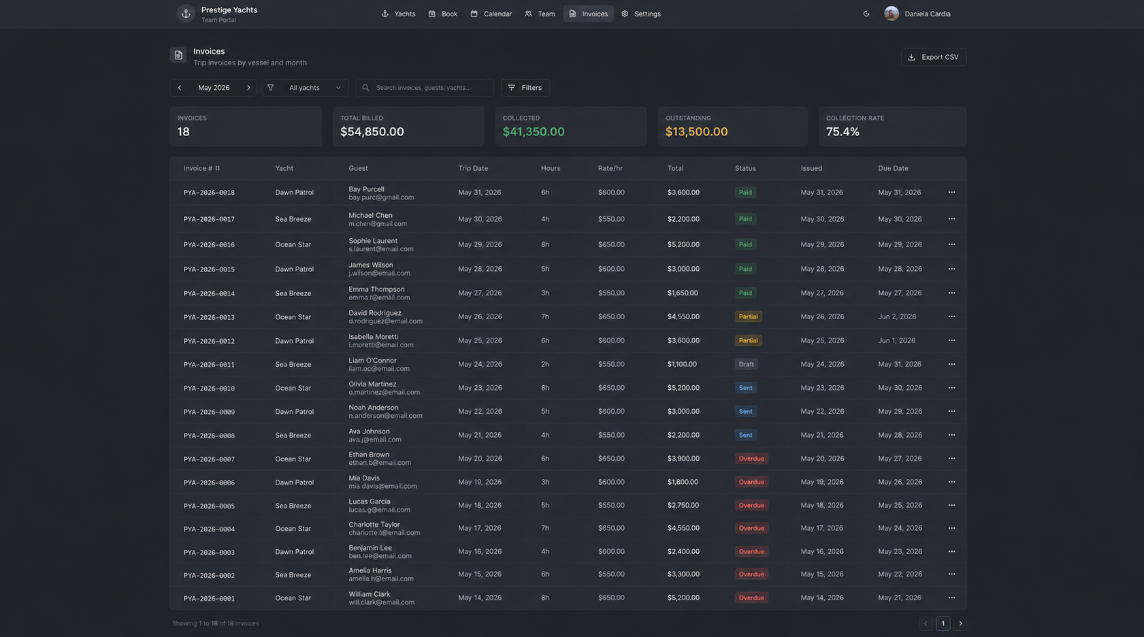This screenshot has width=1144, height=637.
Task: Click due date Jun 2, 2026
Action: pyautogui.click(x=897, y=316)
